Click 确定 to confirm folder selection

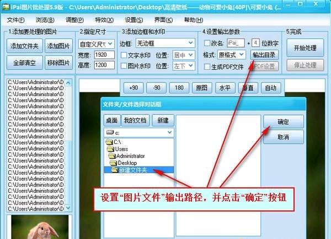click(283, 121)
